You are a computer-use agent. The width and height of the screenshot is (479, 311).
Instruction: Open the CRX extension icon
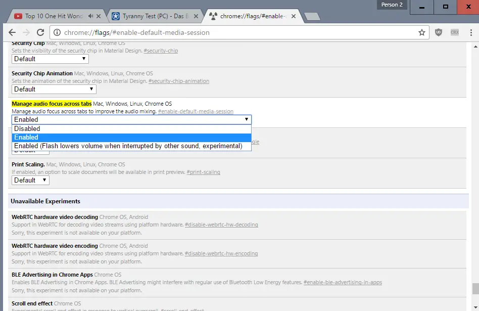pos(455,32)
